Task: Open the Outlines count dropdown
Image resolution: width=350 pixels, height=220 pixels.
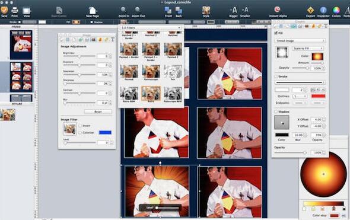Action: click(300, 96)
